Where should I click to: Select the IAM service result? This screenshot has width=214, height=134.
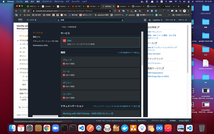[x=100, y=42]
